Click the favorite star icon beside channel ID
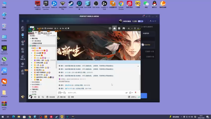This screenshot has width=211, height=119. click(x=60, y=28)
